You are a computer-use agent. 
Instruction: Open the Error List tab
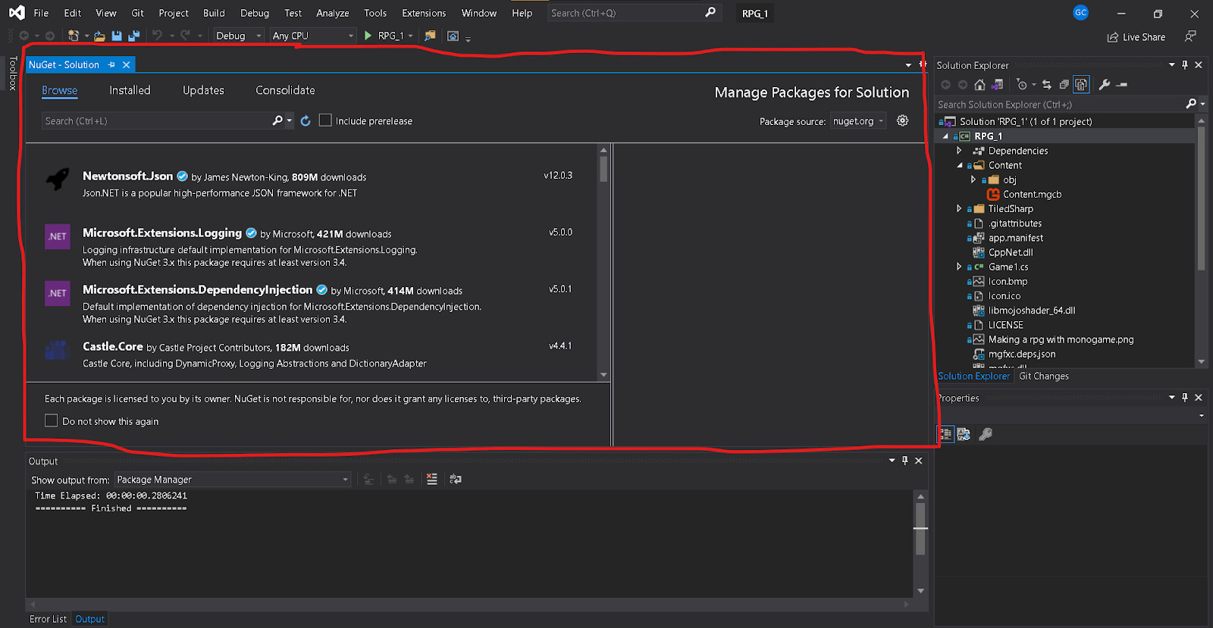tap(48, 619)
